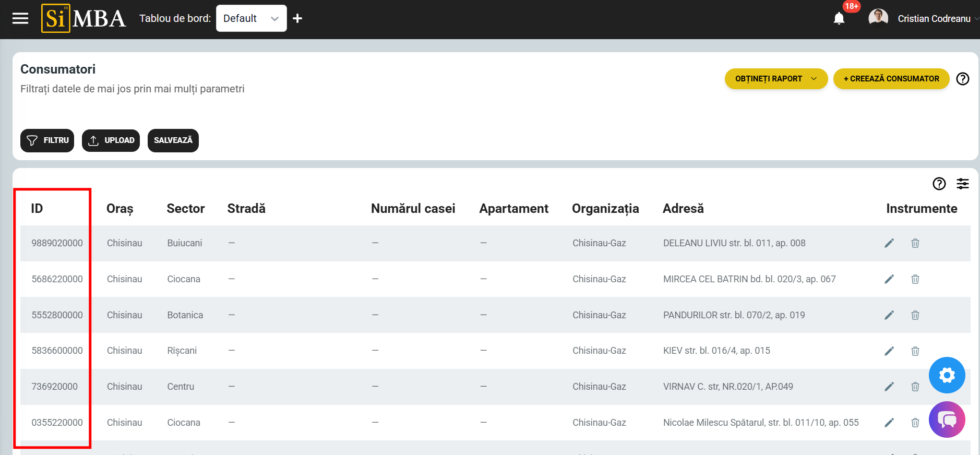Open the blue settings gear floating button
980x455 pixels.
947,375
